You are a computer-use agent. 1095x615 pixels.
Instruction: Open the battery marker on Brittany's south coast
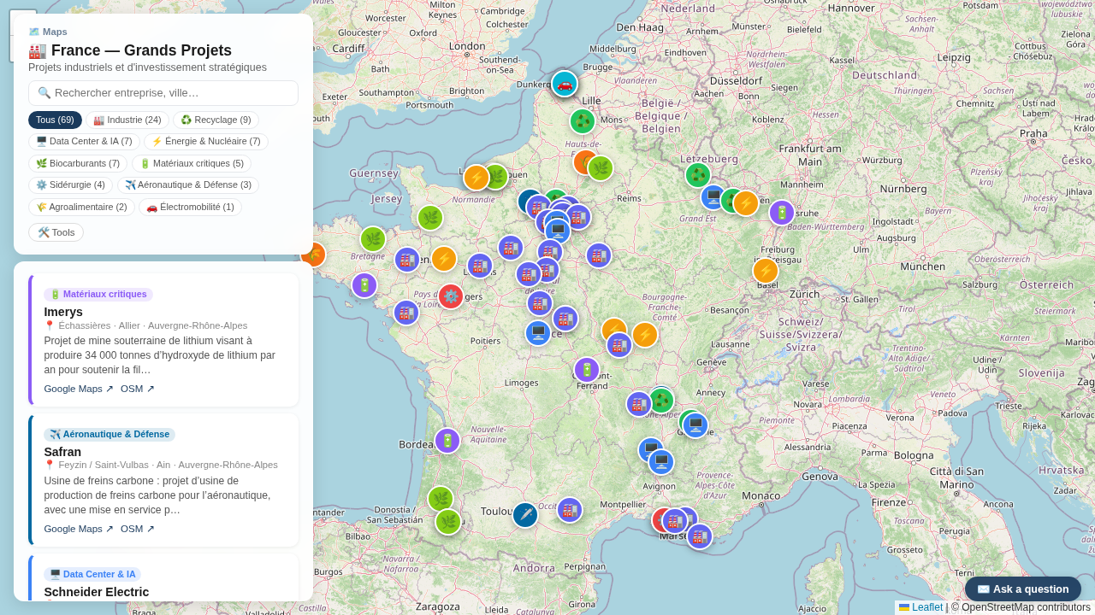click(x=364, y=285)
